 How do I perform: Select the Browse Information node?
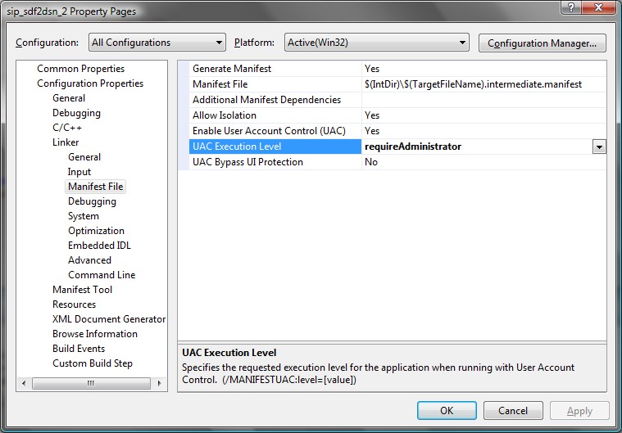pos(95,334)
